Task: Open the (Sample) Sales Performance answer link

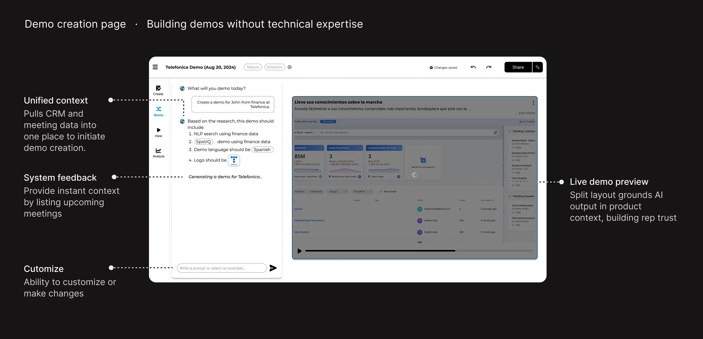Action: (x=309, y=221)
